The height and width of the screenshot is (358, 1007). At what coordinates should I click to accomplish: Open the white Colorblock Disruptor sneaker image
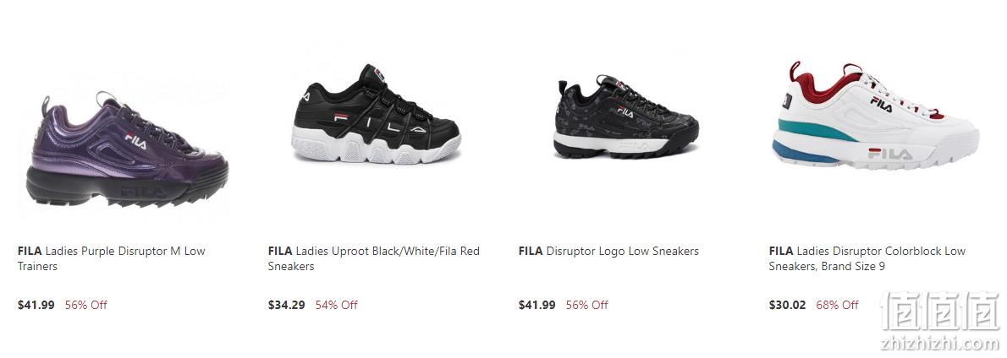pos(875,116)
